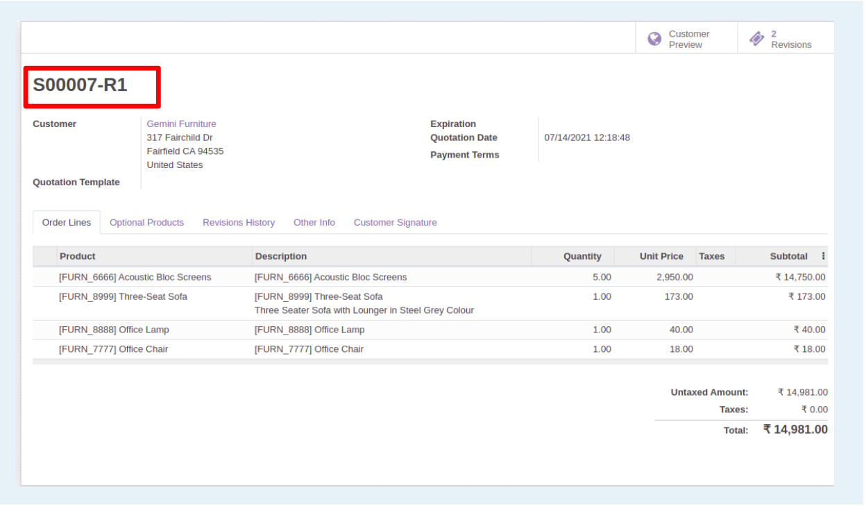
Task: Click unit price 173.00
Action: click(679, 296)
